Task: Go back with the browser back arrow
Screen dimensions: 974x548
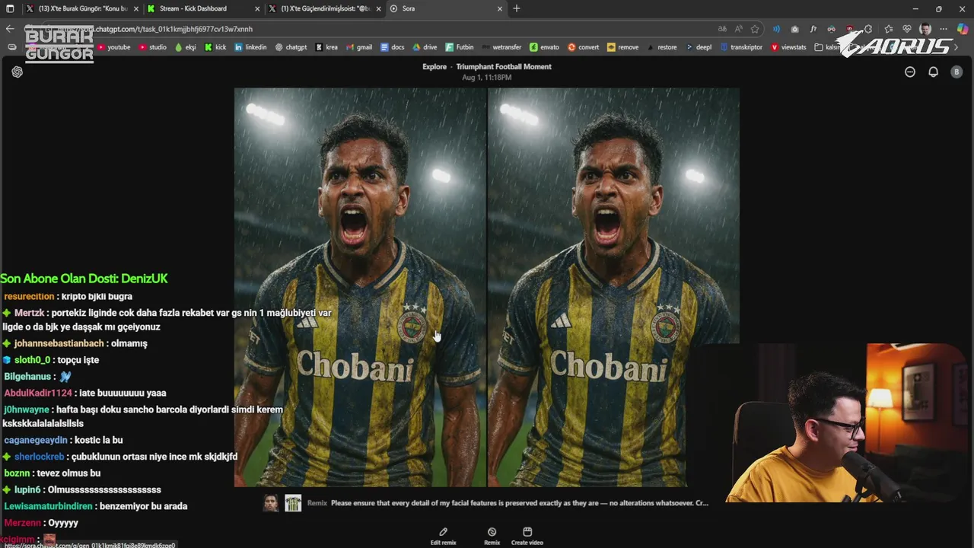Action: [10, 29]
